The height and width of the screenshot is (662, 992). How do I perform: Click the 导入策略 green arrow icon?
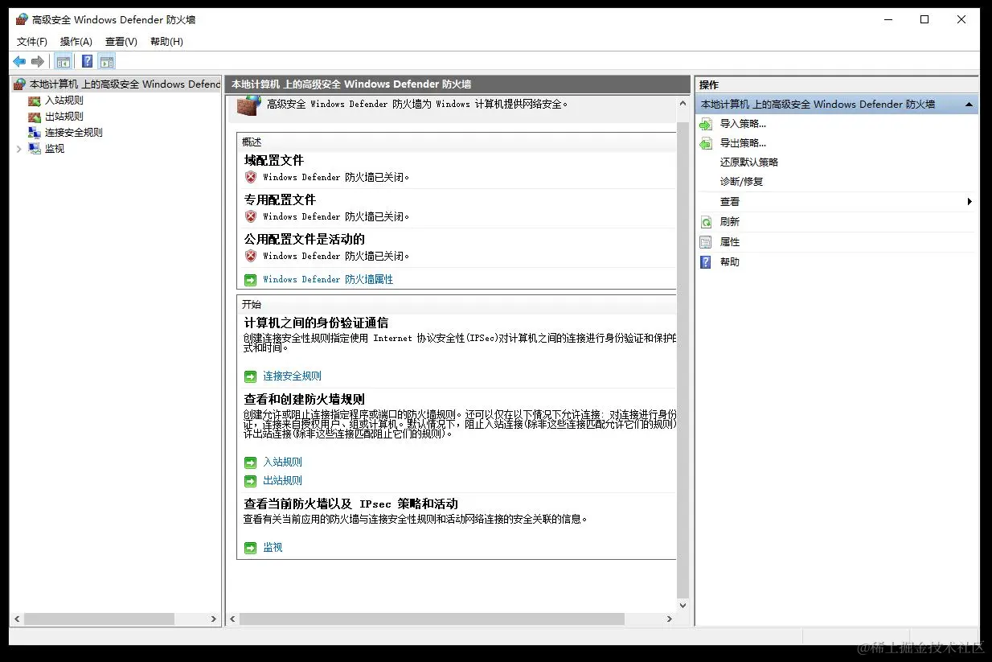[706, 124]
